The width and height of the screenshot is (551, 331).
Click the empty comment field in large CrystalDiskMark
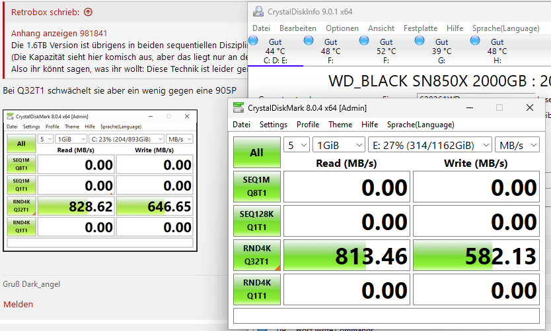pyautogui.click(x=386, y=316)
